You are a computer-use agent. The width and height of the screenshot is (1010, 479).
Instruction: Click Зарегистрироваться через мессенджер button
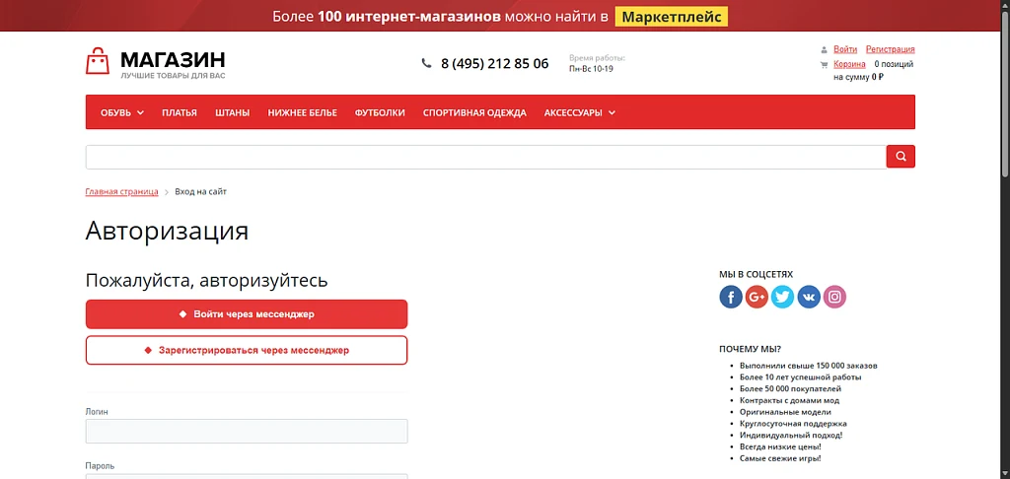point(247,350)
